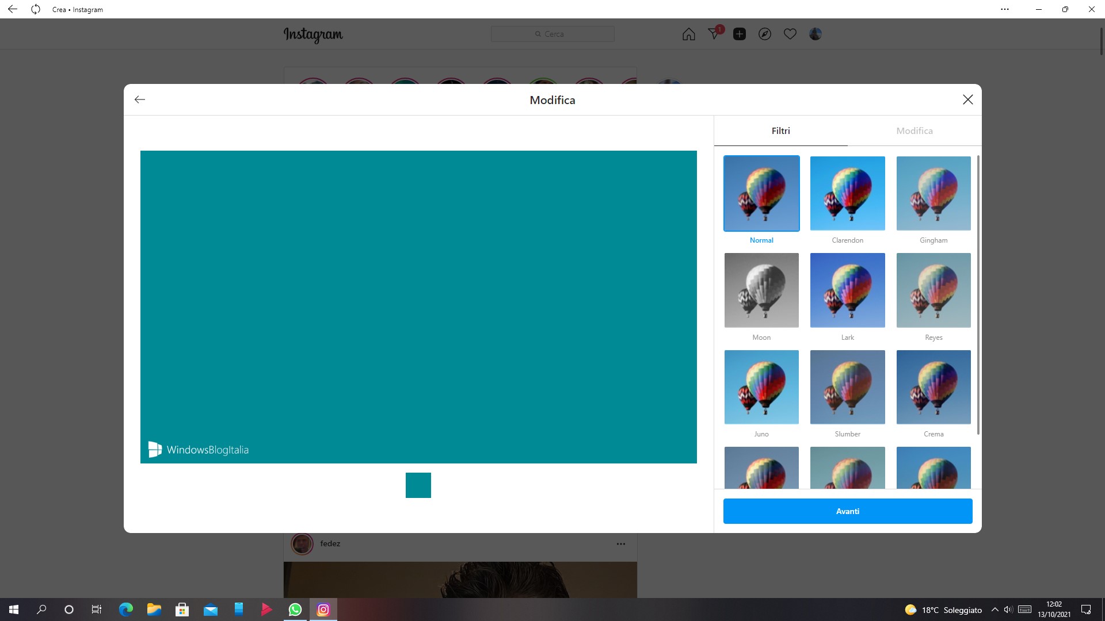Apply the Gingham filter
Image resolution: width=1105 pixels, height=621 pixels.
[x=933, y=193]
